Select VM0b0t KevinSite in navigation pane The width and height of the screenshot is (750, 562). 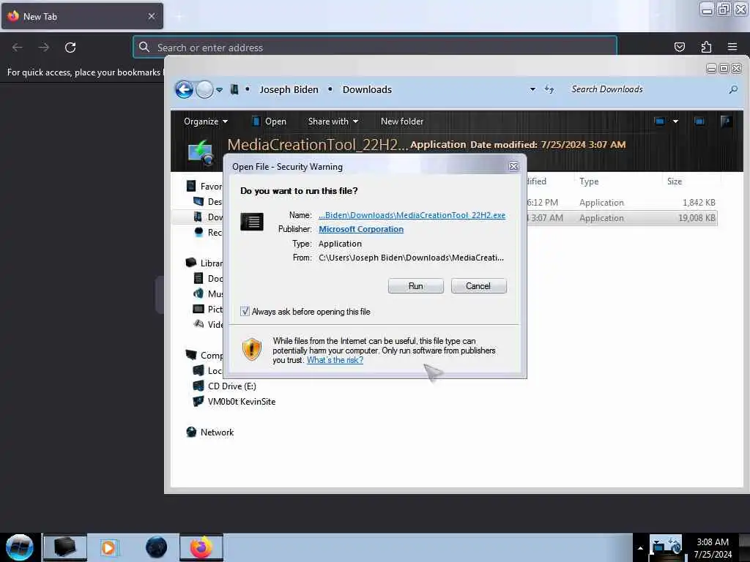pos(234,402)
